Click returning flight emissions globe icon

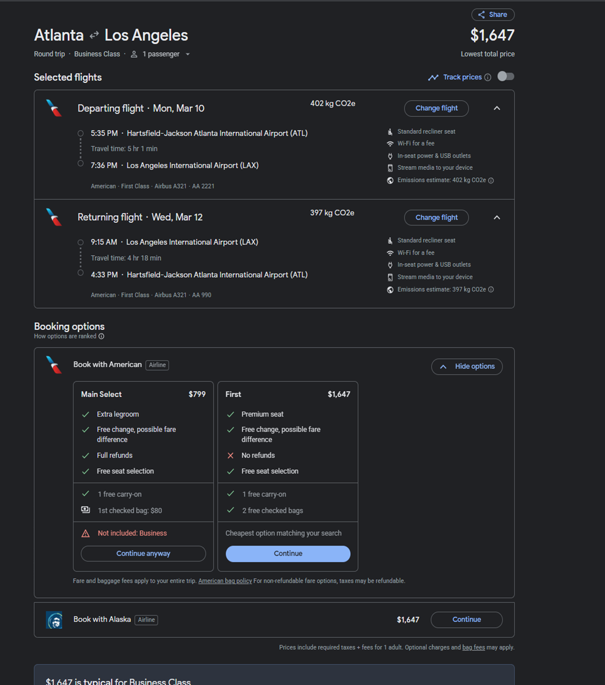[x=390, y=290]
